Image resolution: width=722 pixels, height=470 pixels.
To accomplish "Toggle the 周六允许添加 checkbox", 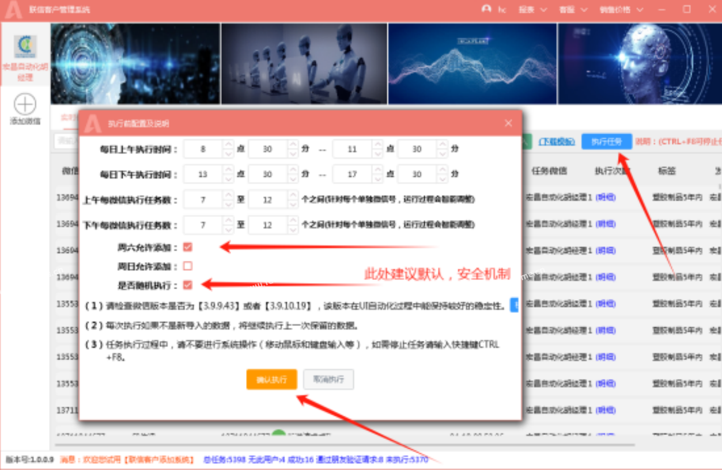I will [187, 247].
